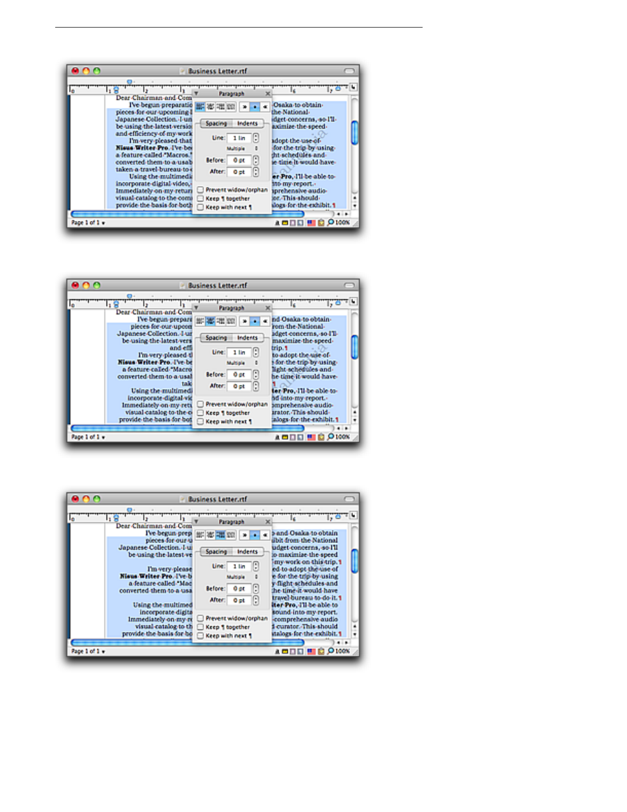Switch to Spacing tab in top window's palette
627x812 pixels.
pyautogui.click(x=216, y=124)
